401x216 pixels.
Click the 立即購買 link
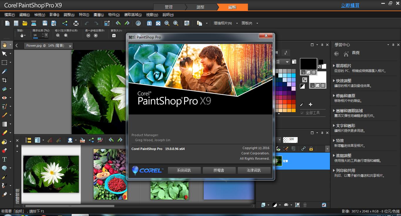pos(350,5)
